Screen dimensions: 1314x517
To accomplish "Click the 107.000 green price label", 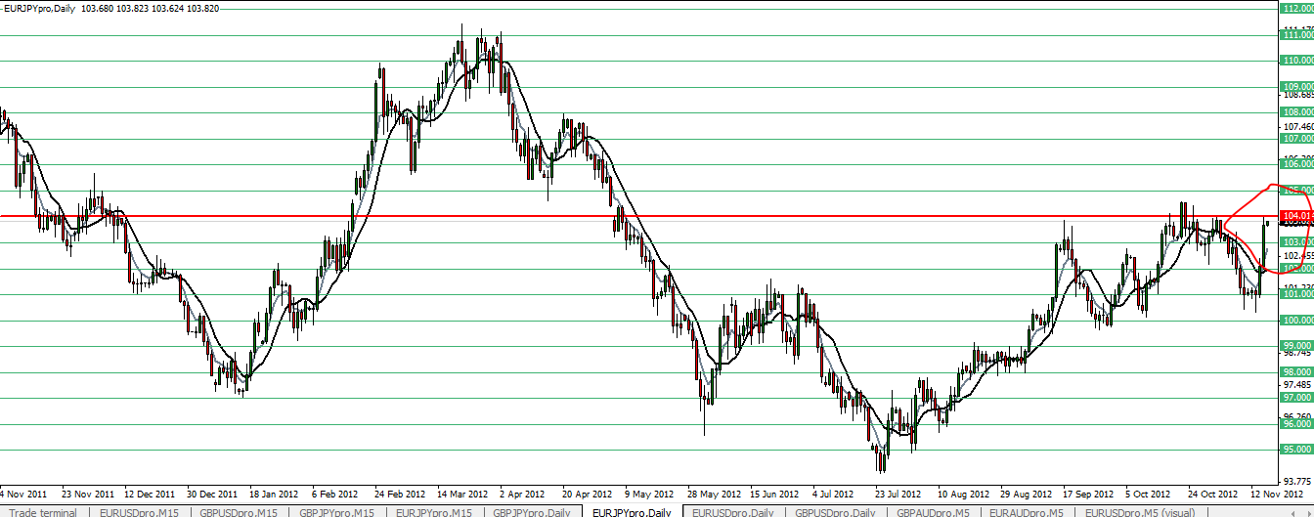I will pos(1296,139).
